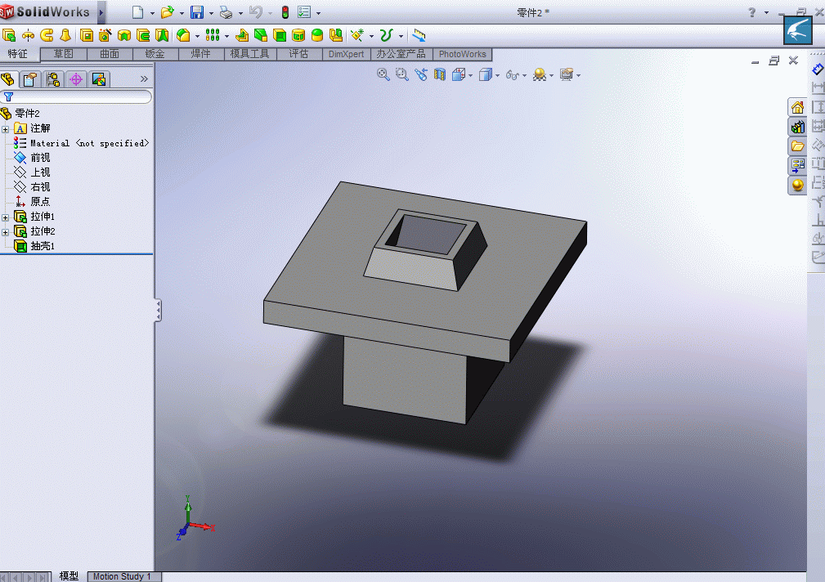Viewport: 825px width, 582px height.
Task: Select the Rib tool
Action: (x=242, y=35)
